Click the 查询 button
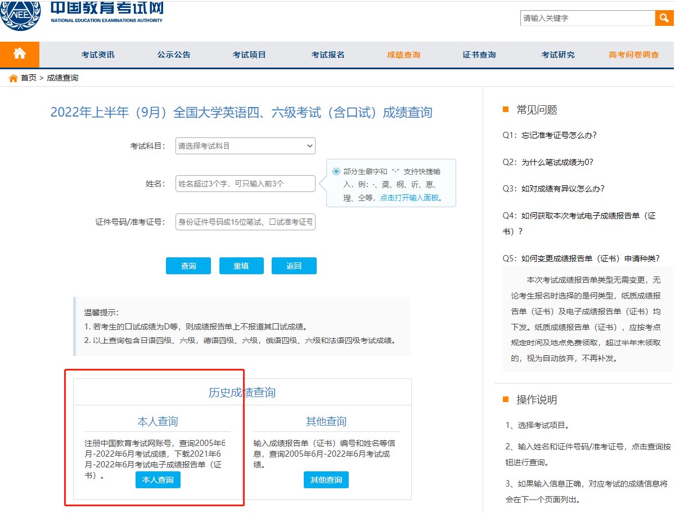Image resolution: width=675 pixels, height=513 pixels. click(188, 266)
